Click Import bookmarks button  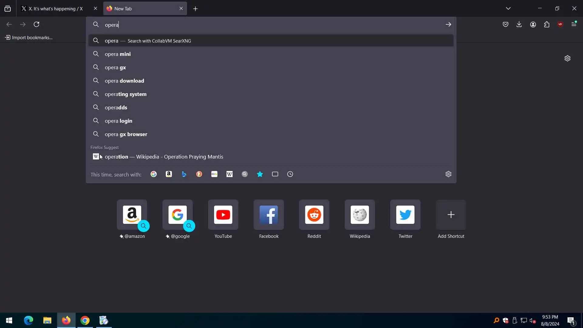coord(29,37)
